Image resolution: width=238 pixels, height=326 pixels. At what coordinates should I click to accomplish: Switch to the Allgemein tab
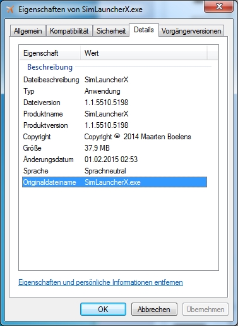(x=28, y=31)
